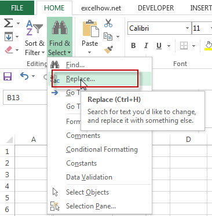Expand the Copy dropdown arrow
212x216 pixels.
click(x=118, y=36)
